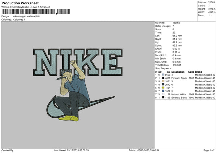217x153 pixels.
Task: Click the Height value 3.93 in
Action: coord(212,9)
